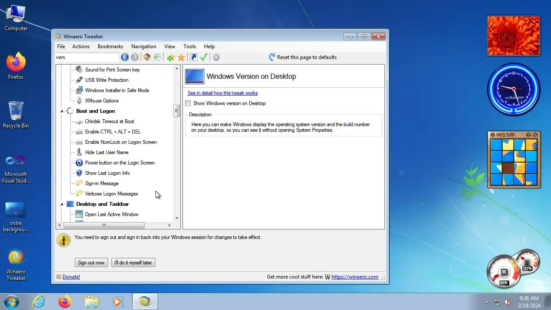Viewport: 551px width, 310px height.
Task: Select USB Write Protection tree item
Action: (x=107, y=80)
